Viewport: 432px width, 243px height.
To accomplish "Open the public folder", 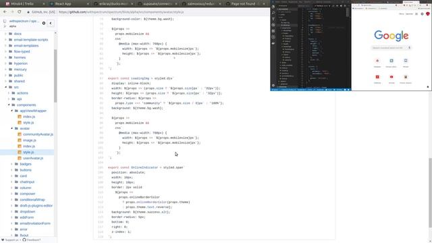I will [x=18, y=75].
